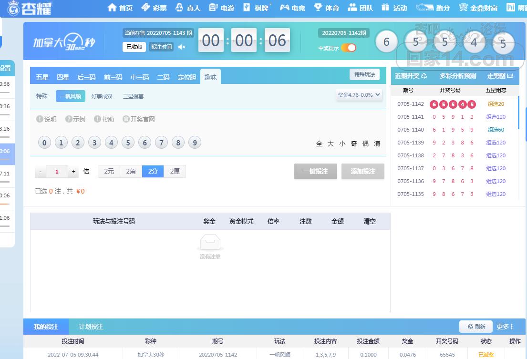Open the 走势图 trend chart icon
527x359 pixels.
click(510, 76)
